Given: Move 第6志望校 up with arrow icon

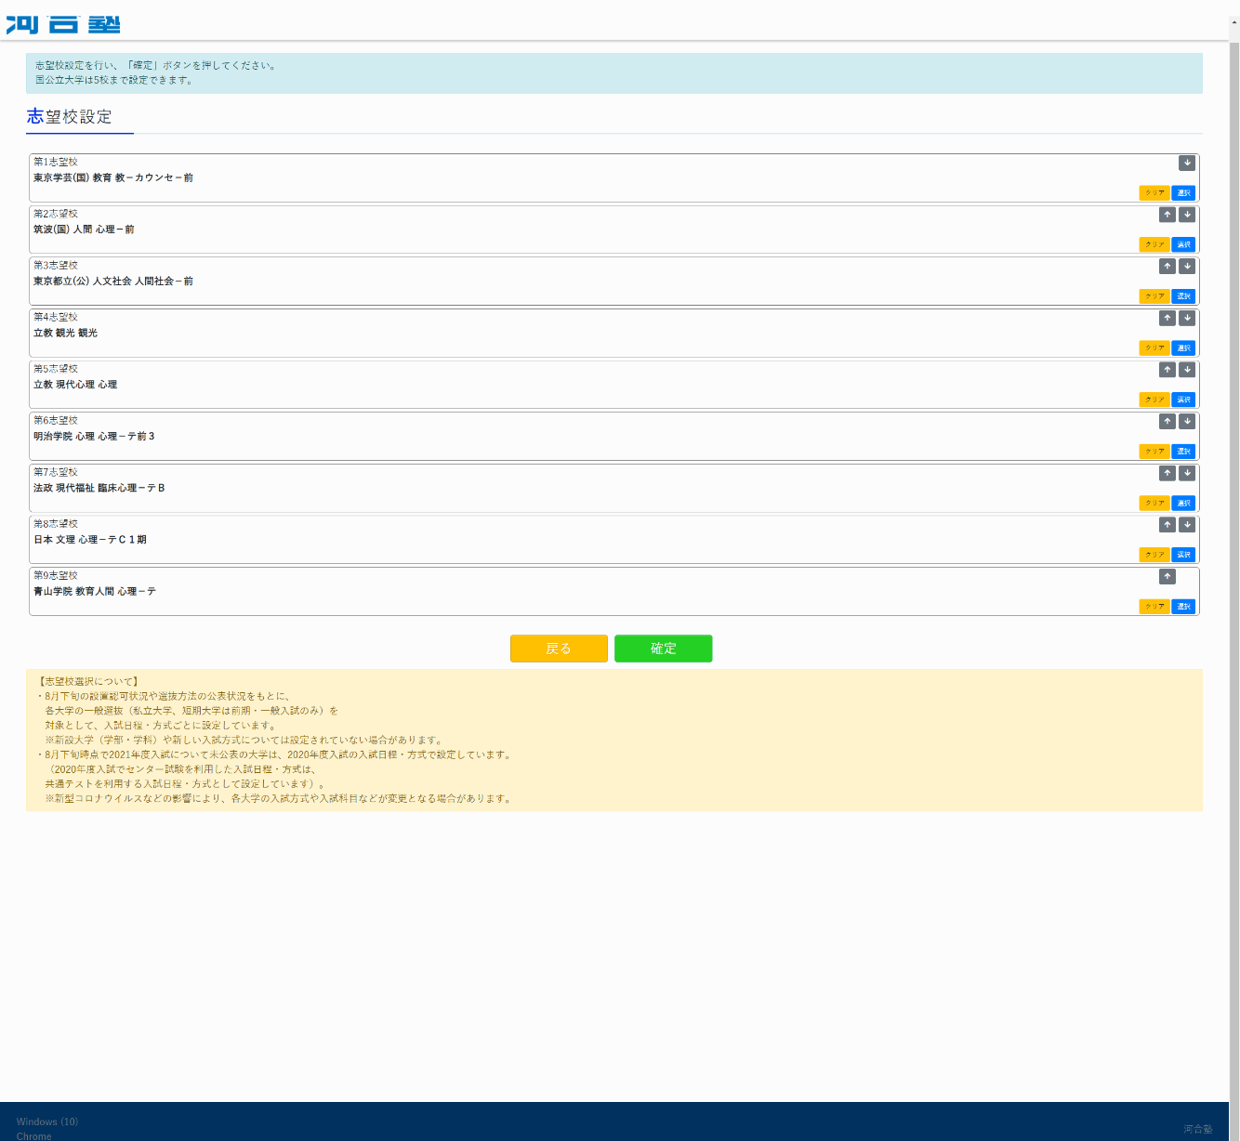Looking at the screenshot, I should [1167, 422].
